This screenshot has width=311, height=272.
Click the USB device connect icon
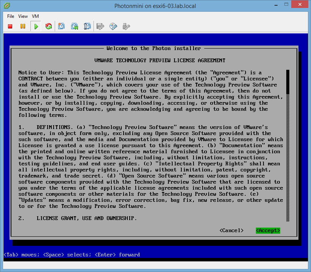click(x=126, y=26)
